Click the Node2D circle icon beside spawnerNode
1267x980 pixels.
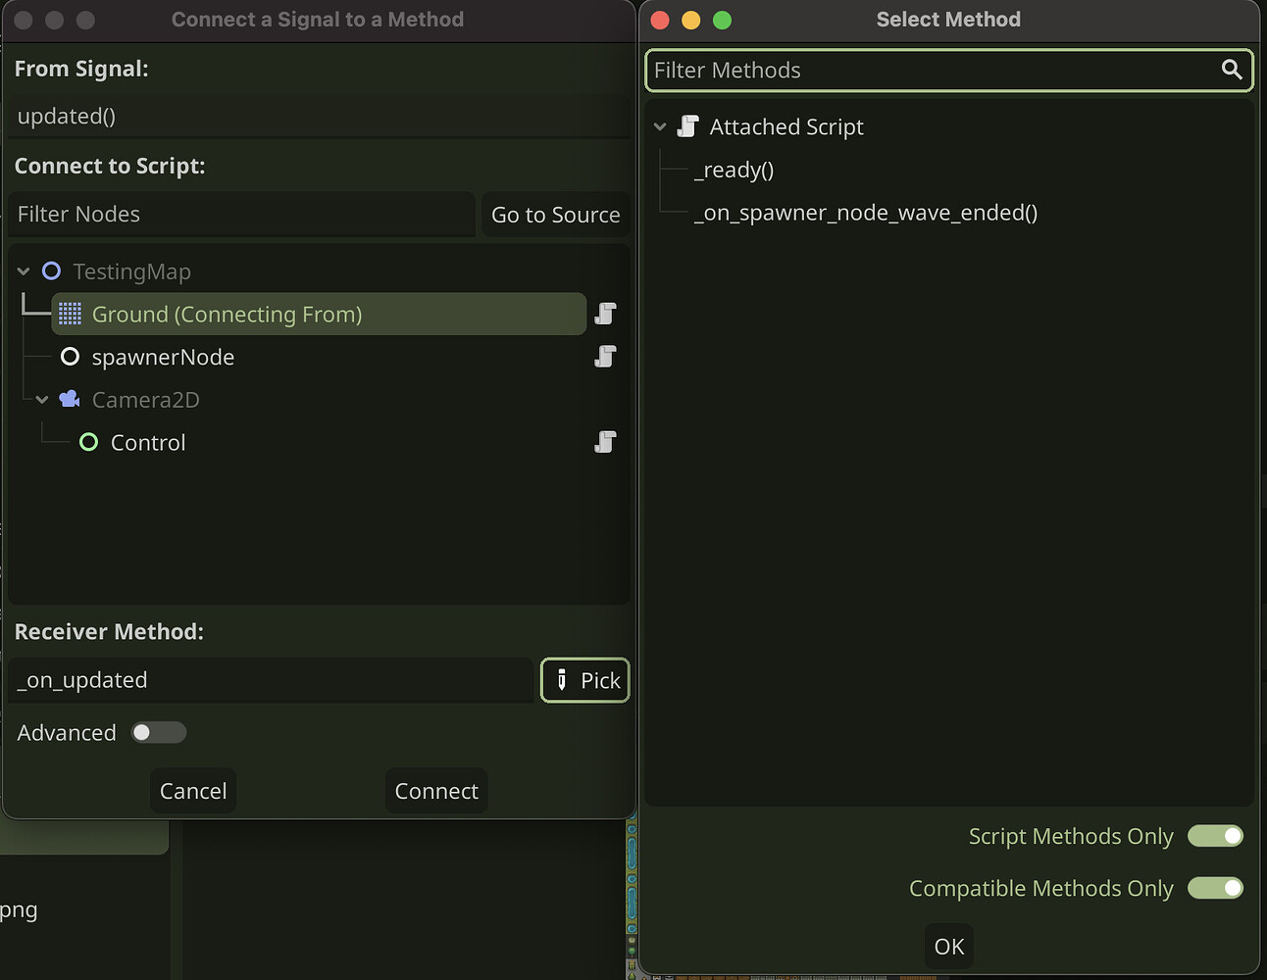(x=70, y=357)
